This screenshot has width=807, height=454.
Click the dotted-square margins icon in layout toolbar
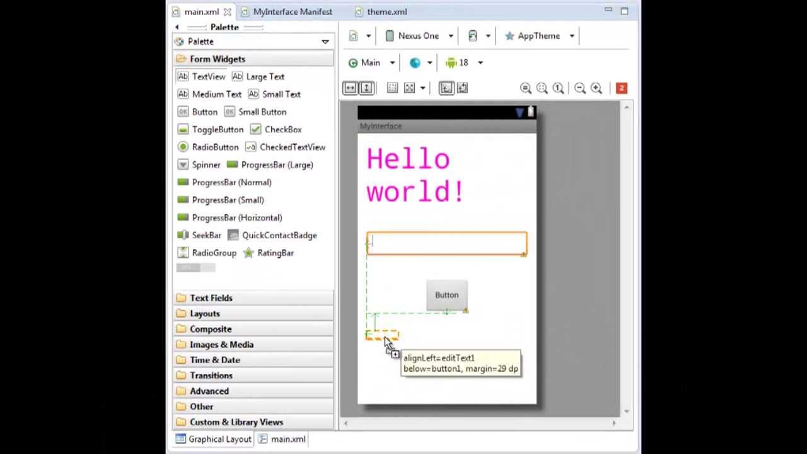click(392, 88)
